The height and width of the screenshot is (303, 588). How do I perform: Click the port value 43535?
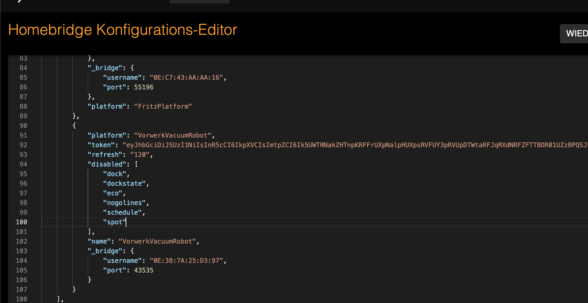pos(144,270)
